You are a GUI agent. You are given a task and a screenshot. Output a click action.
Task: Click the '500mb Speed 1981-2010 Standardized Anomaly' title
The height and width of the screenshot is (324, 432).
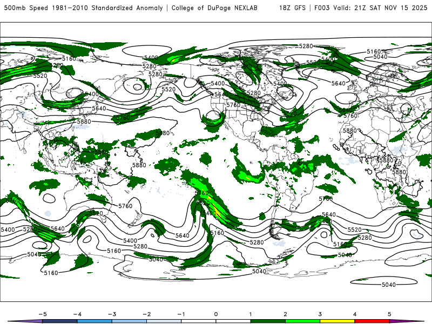[x=83, y=8]
